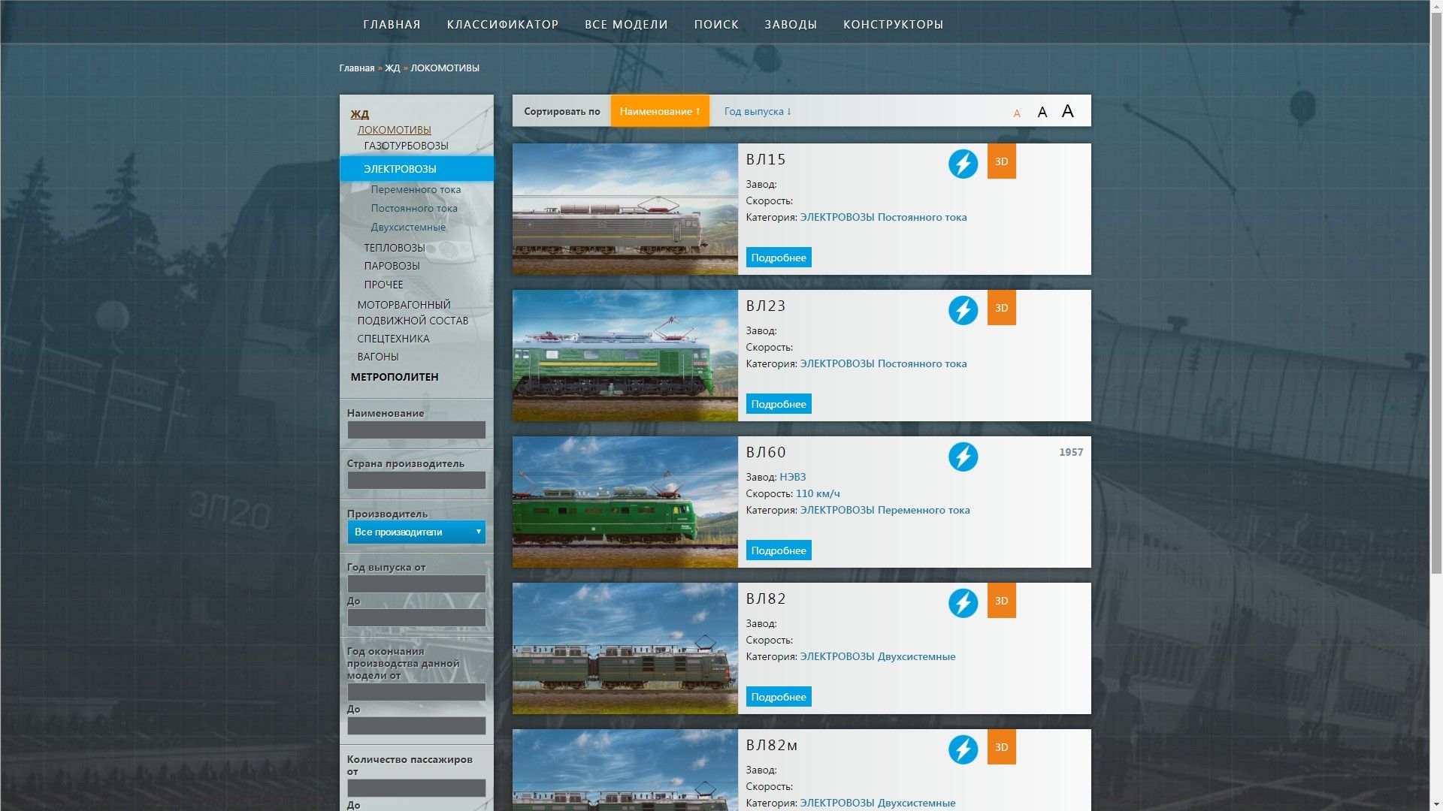The width and height of the screenshot is (1443, 811).
Task: Click Подробнее for ВЛ23
Action: pos(779,404)
